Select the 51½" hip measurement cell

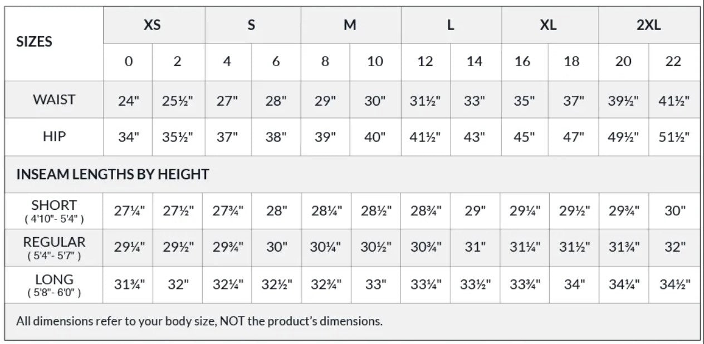coord(674,137)
